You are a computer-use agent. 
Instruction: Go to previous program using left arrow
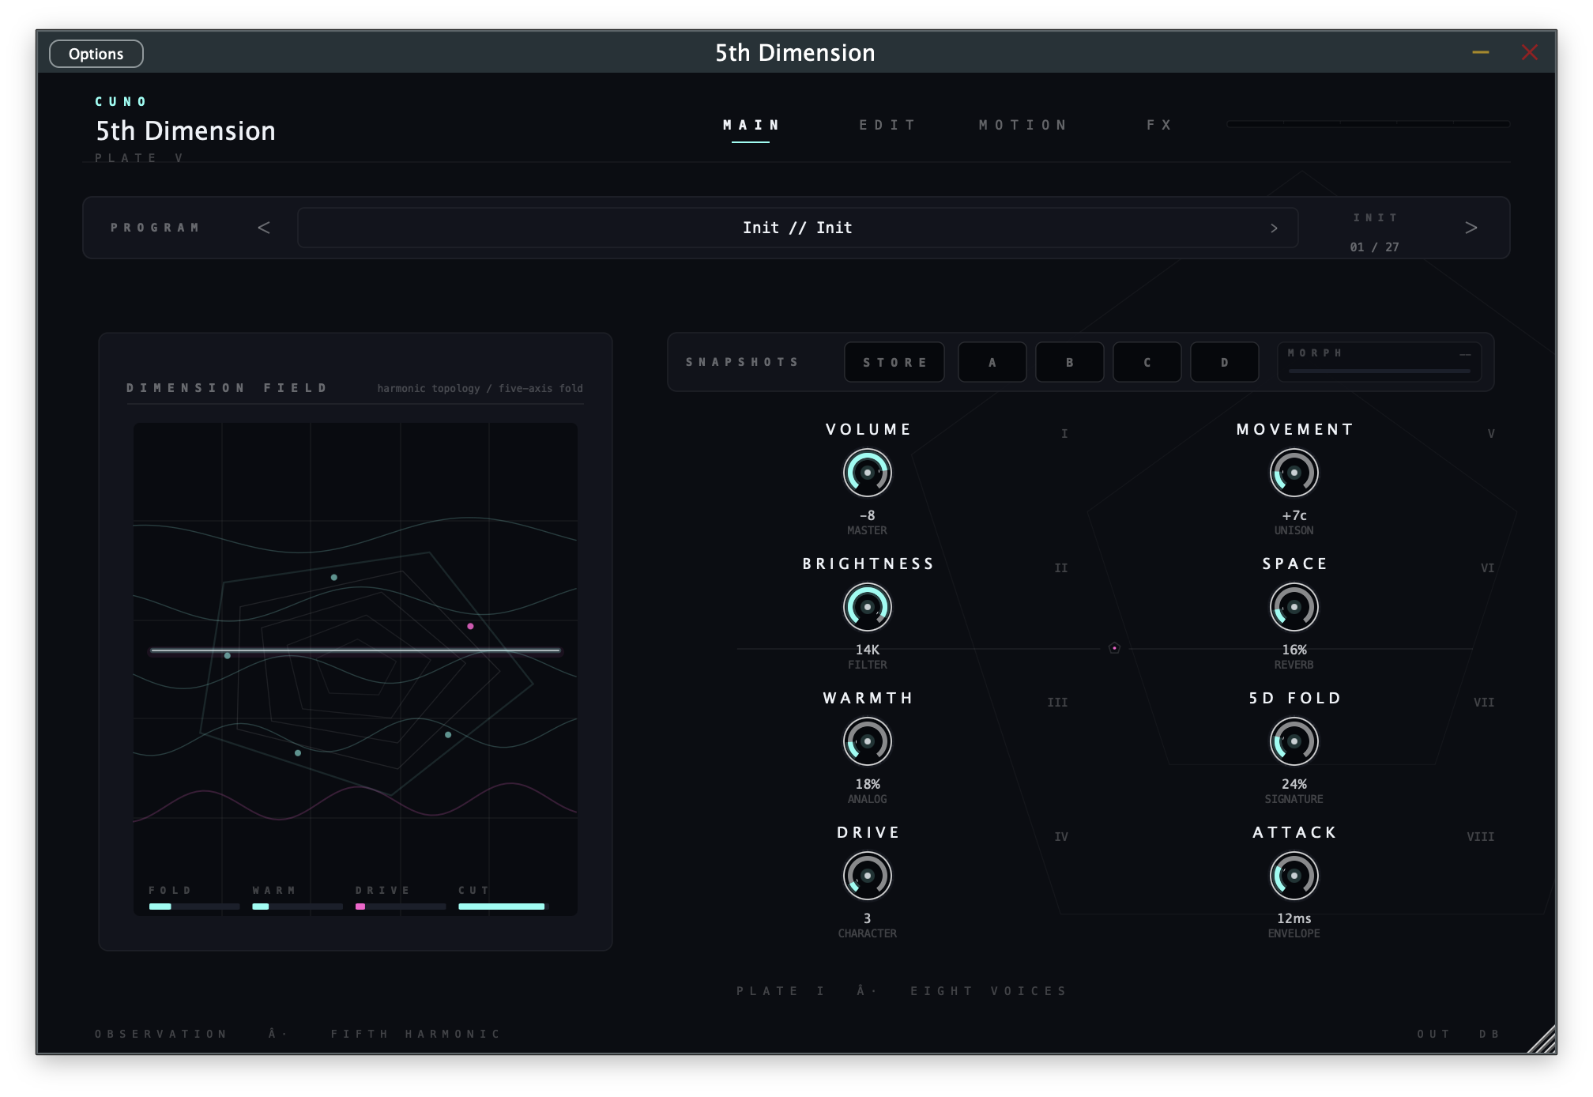pyautogui.click(x=263, y=228)
